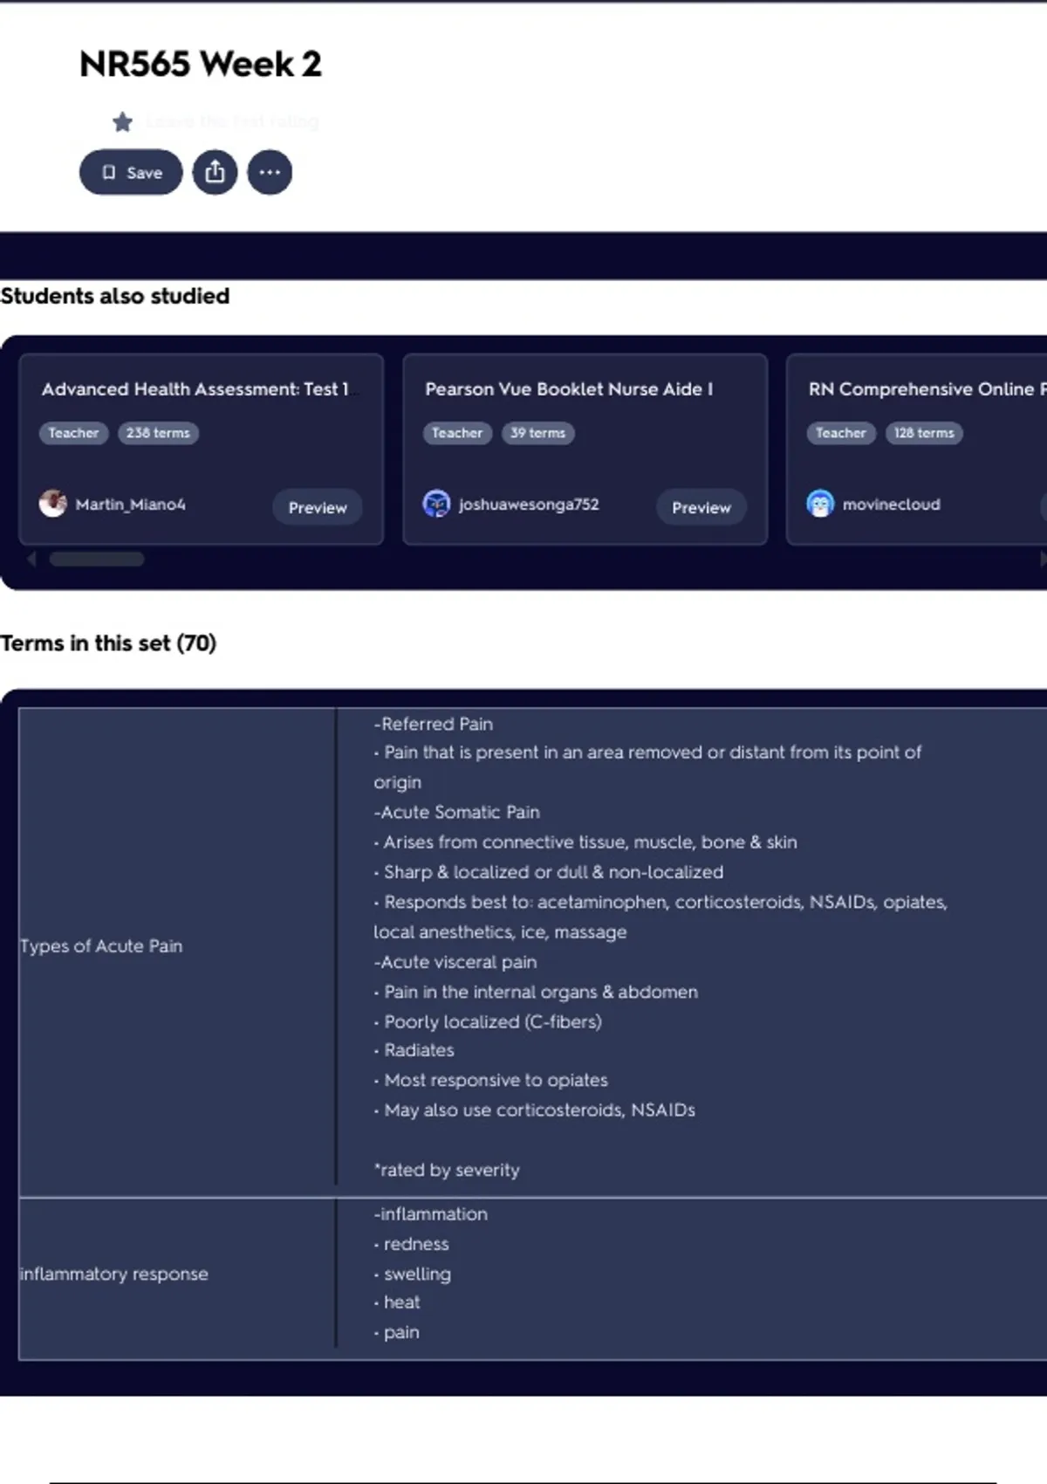Click the horizontal scrollbar thumb below cards
This screenshot has width=1047, height=1484.
[97, 560]
